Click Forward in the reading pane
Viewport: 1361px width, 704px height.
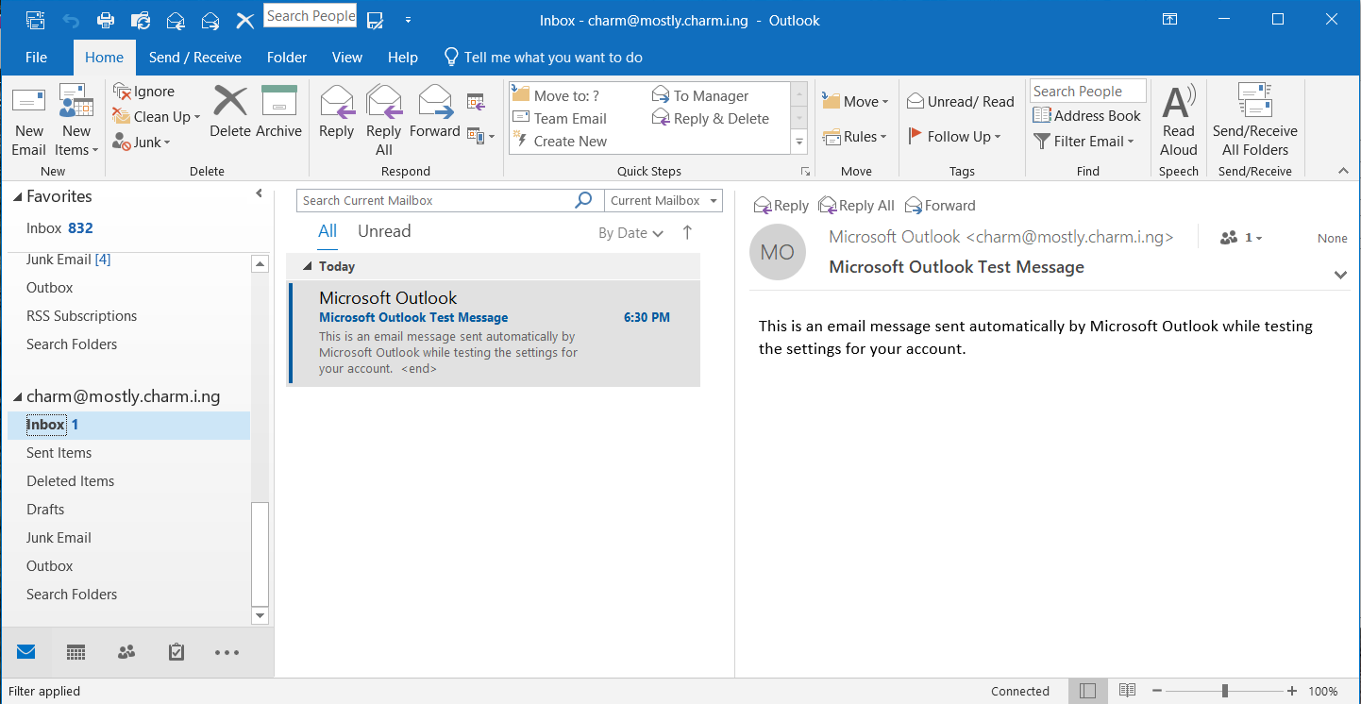[940, 205]
